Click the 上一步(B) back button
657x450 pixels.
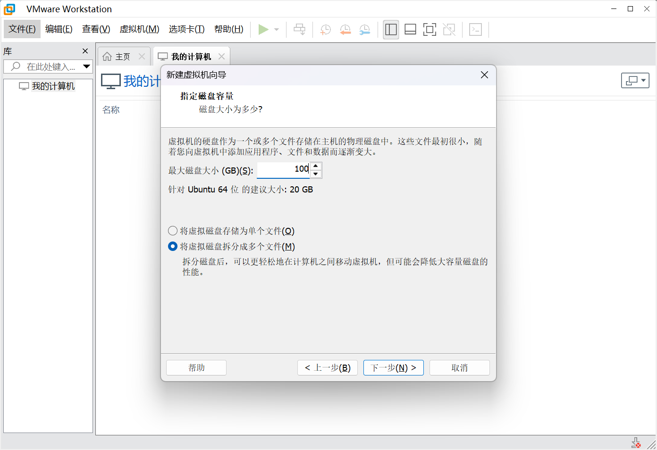tap(328, 368)
